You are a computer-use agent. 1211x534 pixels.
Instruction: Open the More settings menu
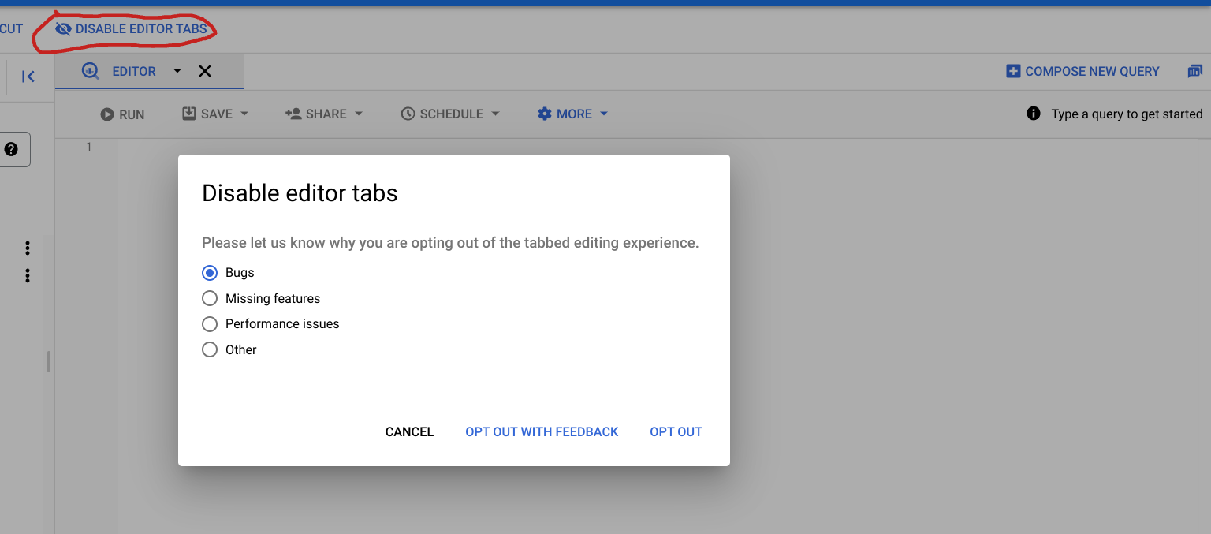click(x=573, y=114)
